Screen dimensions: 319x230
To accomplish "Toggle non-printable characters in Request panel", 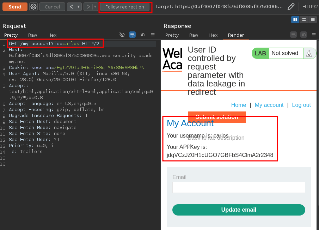I will point(142,35).
